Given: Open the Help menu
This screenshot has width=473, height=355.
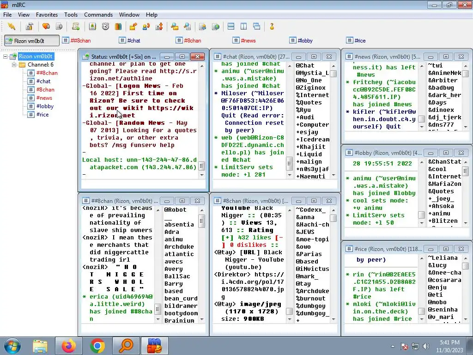Looking at the screenshot, I should coord(152,14).
